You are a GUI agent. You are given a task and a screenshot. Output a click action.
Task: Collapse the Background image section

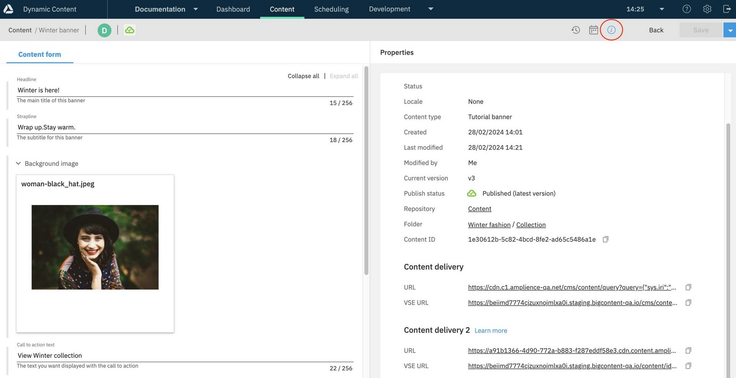click(x=18, y=163)
